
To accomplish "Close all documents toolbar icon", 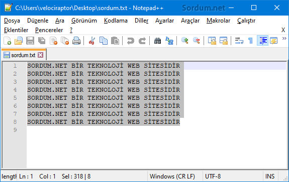I will (65, 41).
